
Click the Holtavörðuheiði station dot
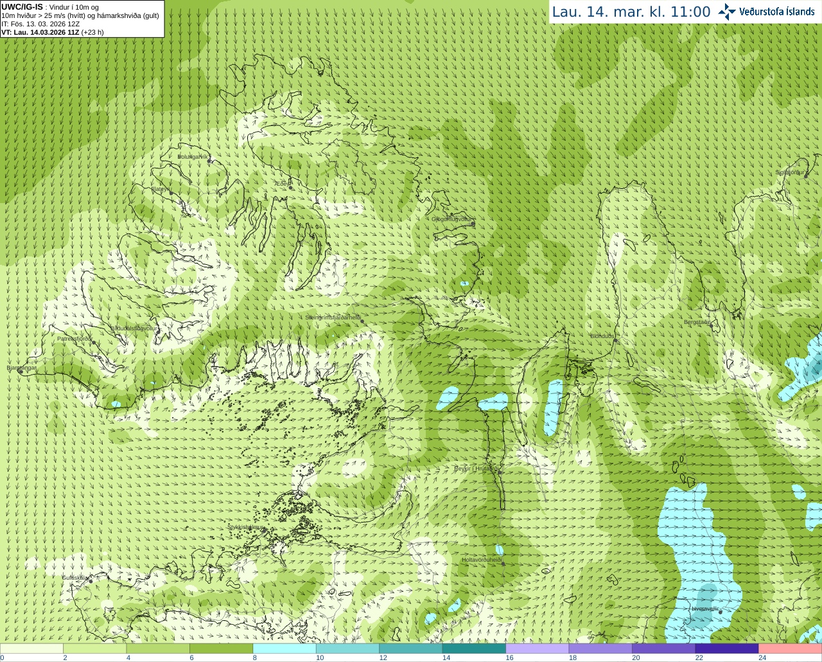(x=503, y=564)
